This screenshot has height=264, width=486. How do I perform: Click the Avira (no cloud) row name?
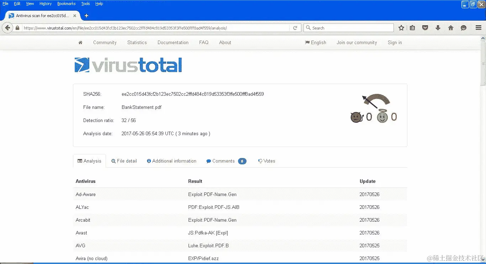click(91, 258)
